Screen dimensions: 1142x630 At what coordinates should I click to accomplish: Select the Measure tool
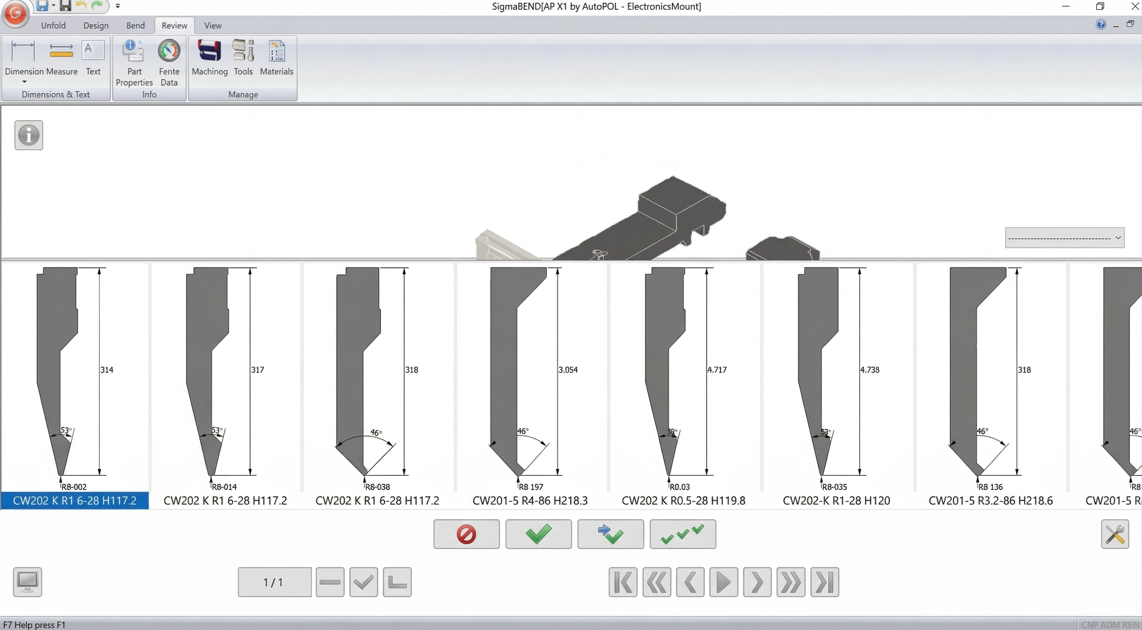point(61,58)
